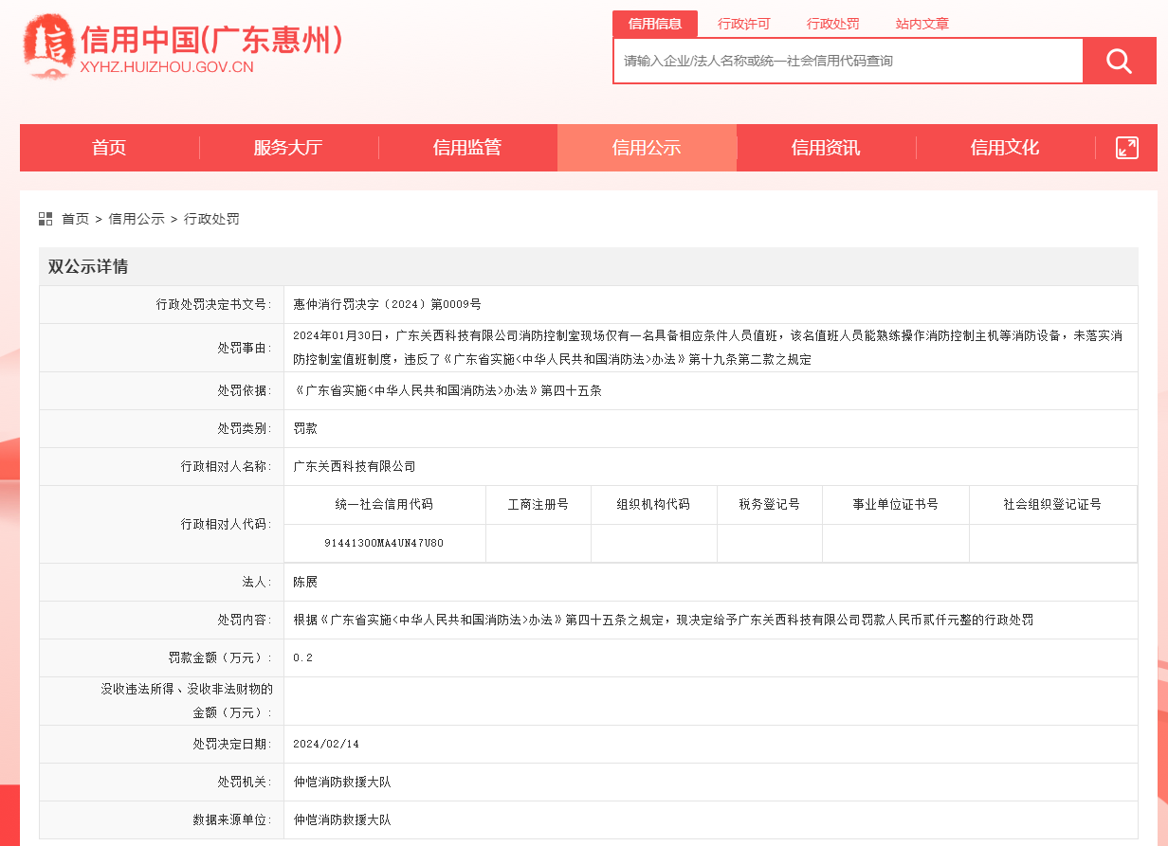1168x846 pixels.
Task: Click the 首页 breadcrumb link
Action: click(x=75, y=219)
